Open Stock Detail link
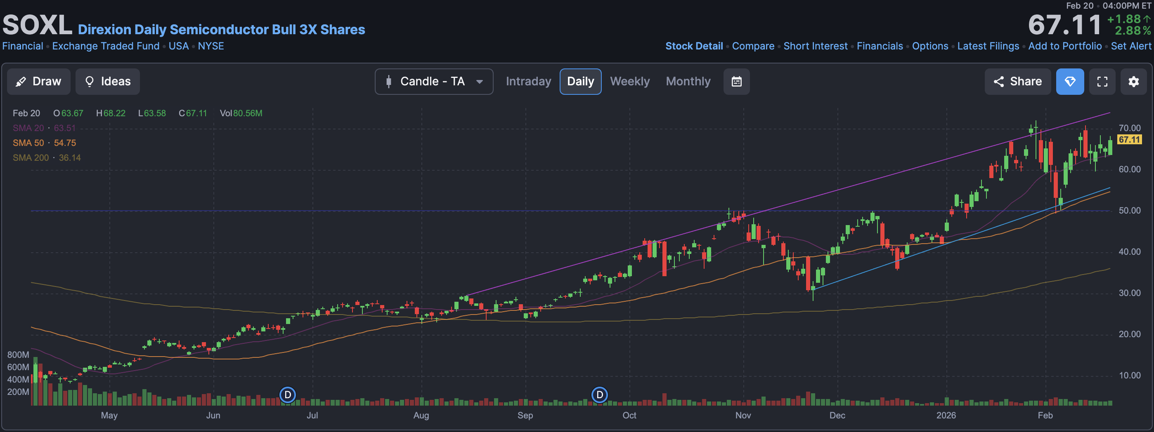Viewport: 1154px width, 432px height. pos(694,46)
